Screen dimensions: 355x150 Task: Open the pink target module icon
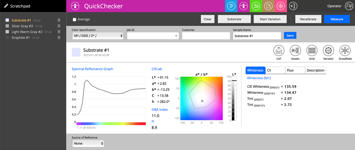(281, 6)
